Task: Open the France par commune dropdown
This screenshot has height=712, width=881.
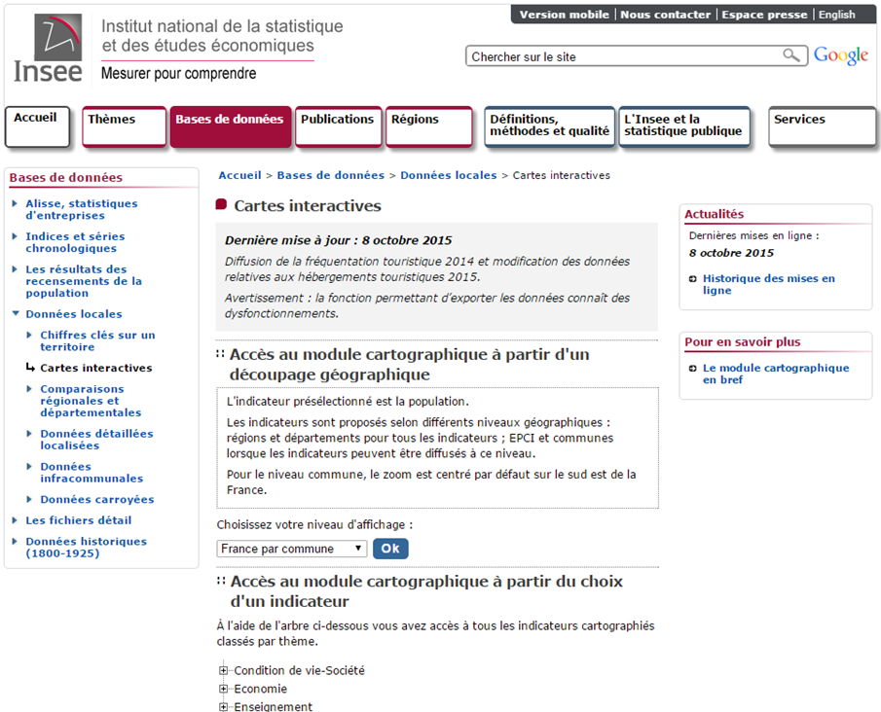Action: coord(292,549)
